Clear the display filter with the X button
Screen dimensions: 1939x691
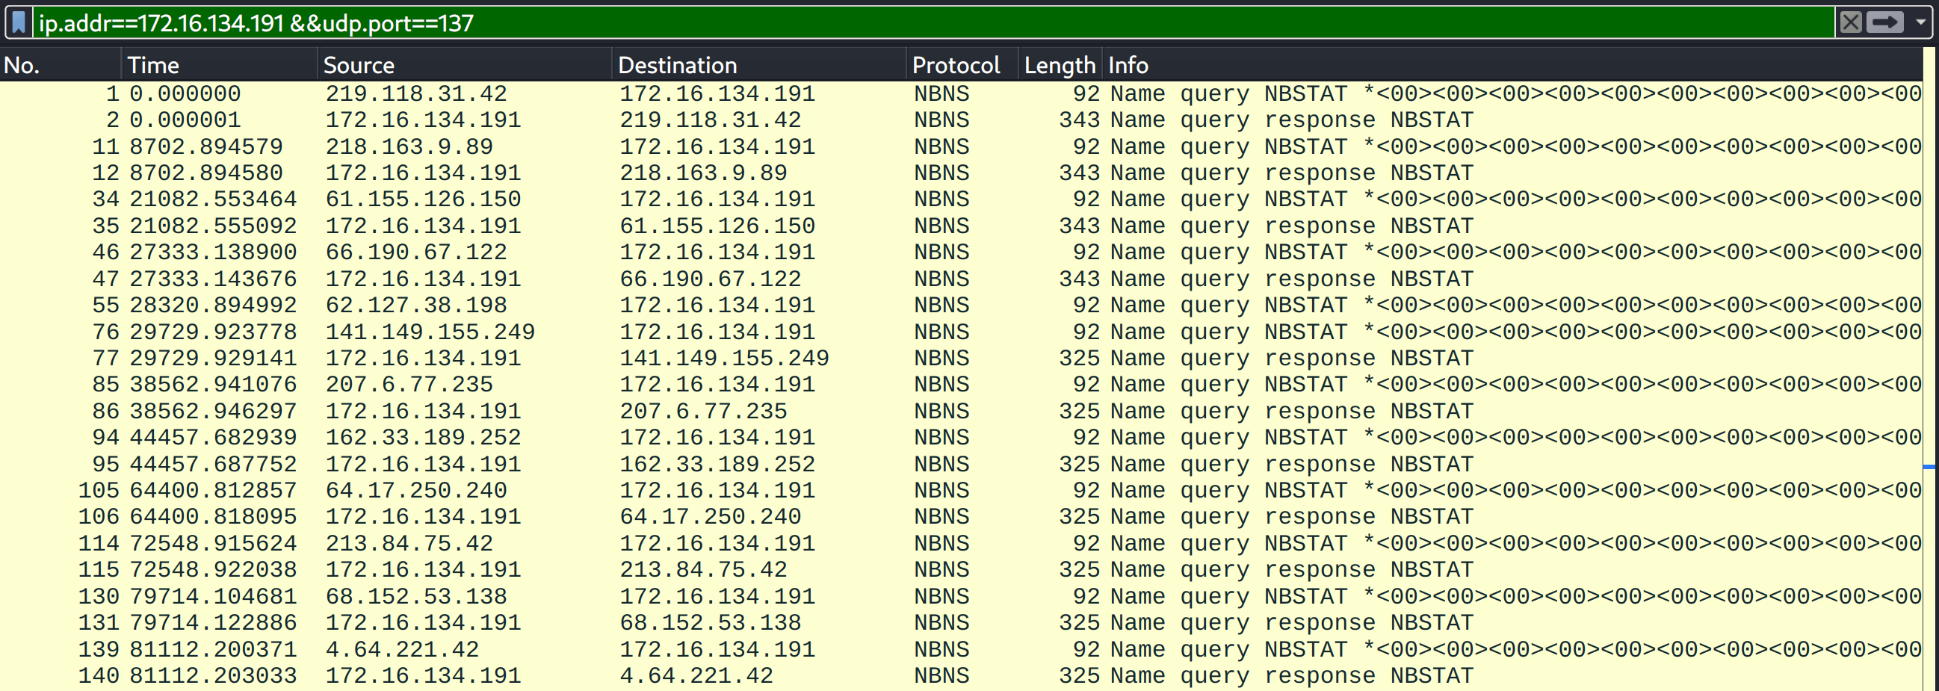pyautogui.click(x=1851, y=22)
